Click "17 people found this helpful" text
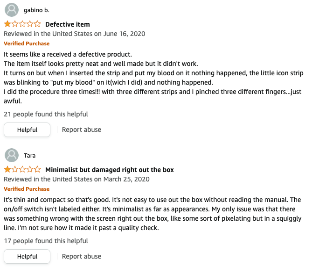 [x=46, y=241]
